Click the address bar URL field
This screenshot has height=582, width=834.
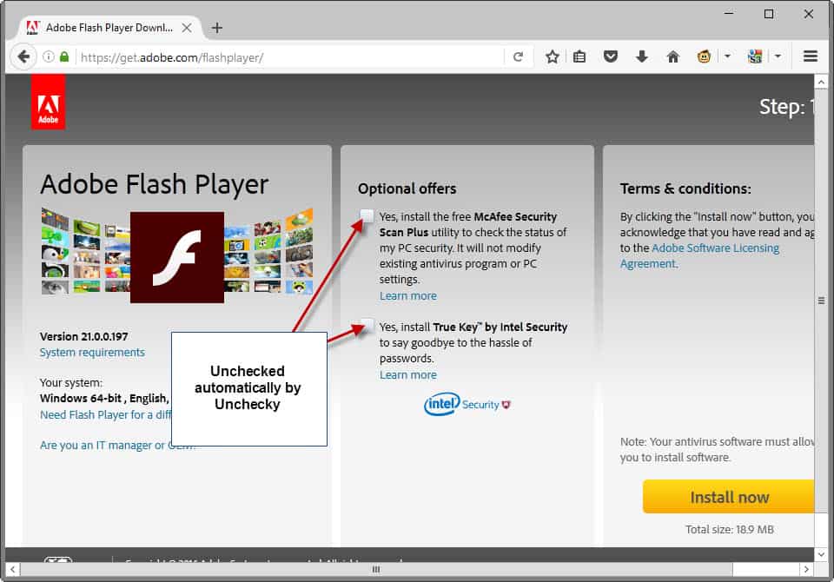pyautogui.click(x=287, y=58)
